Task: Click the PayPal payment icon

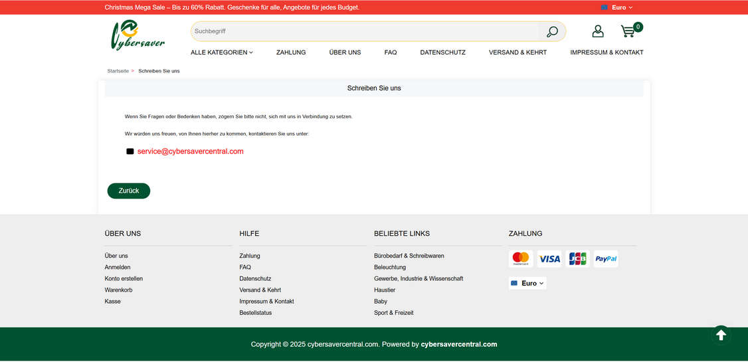Action: coord(606,259)
